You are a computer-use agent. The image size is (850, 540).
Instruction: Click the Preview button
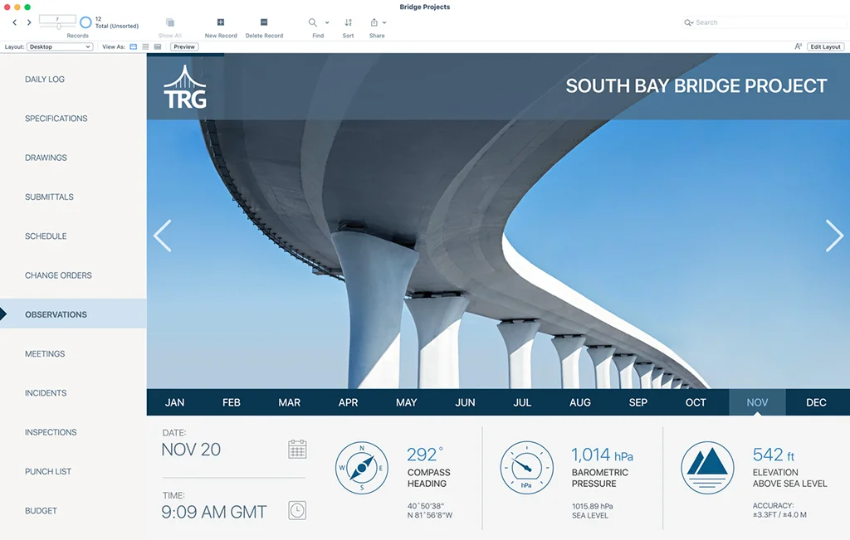[184, 47]
